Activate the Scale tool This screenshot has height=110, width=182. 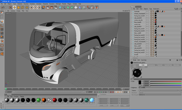click(x=18, y=8)
